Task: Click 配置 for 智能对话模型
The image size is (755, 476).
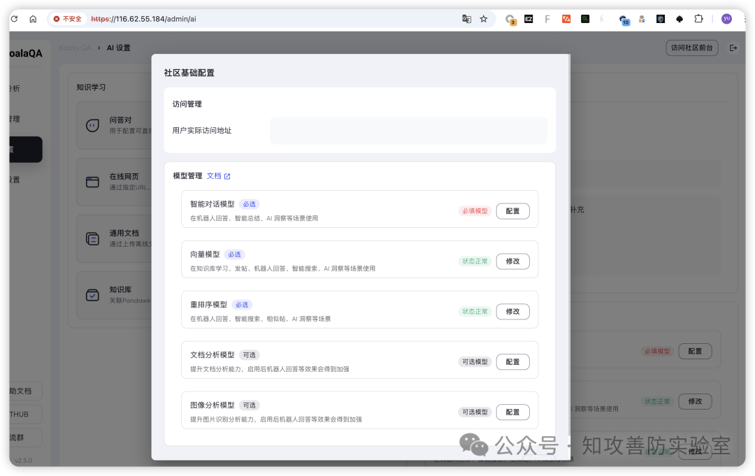Action: (x=512, y=210)
